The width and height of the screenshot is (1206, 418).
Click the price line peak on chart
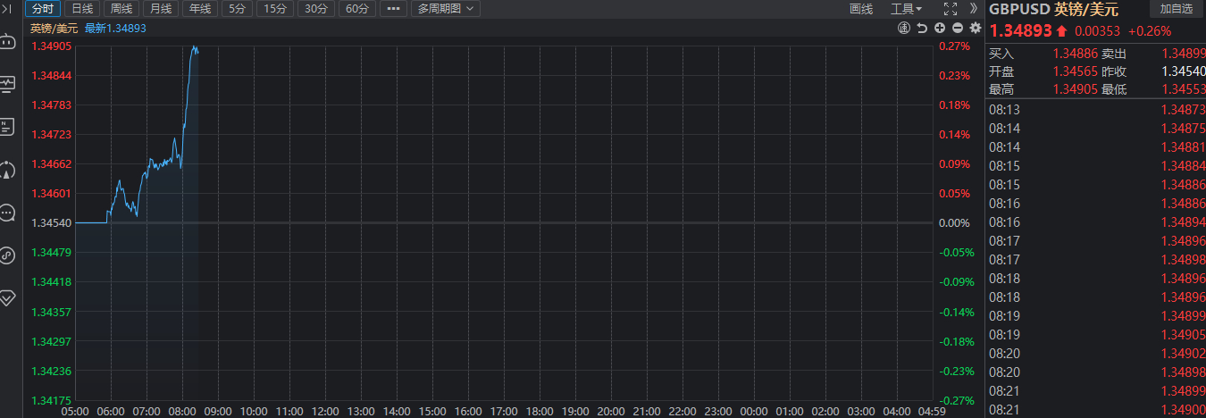(194, 47)
